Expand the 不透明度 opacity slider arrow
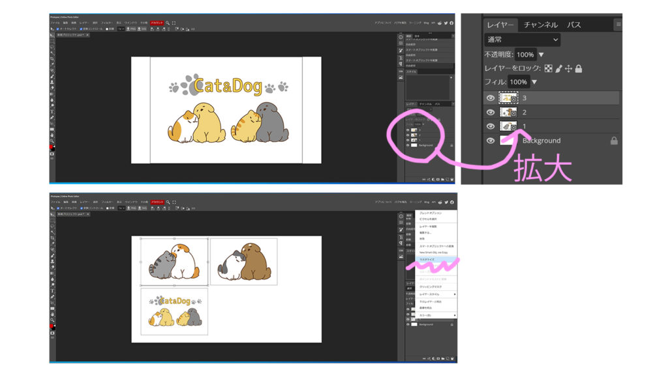The image size is (668, 375). [x=541, y=55]
